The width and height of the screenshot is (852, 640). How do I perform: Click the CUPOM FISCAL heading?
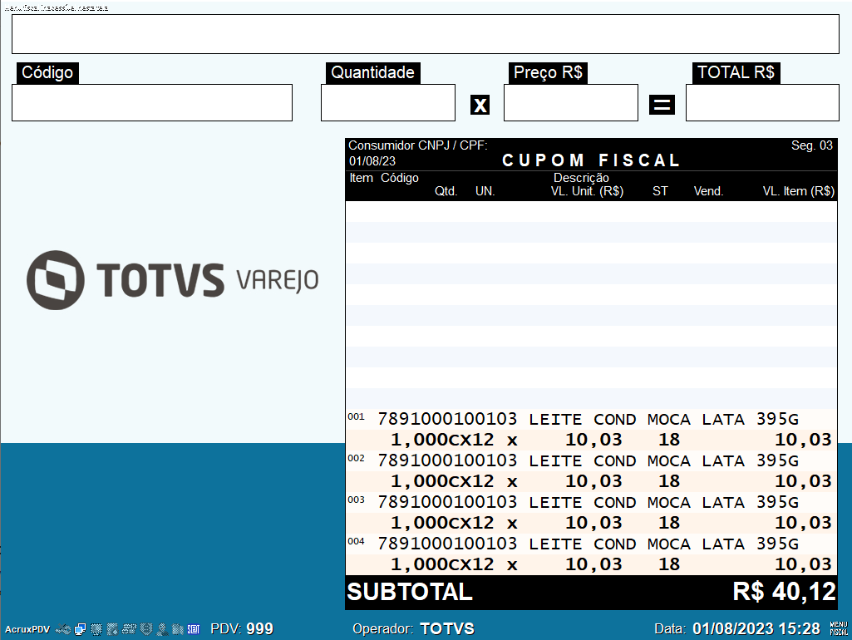point(591,160)
